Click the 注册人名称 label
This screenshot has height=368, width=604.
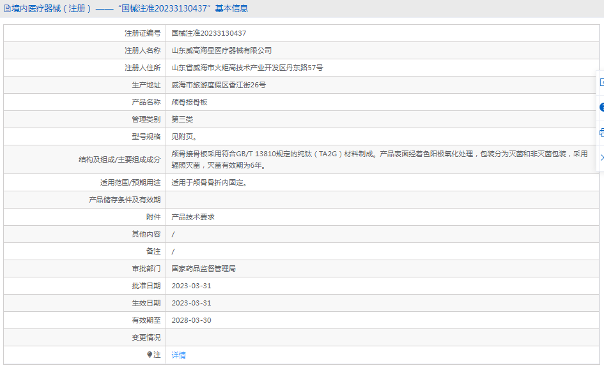point(143,50)
